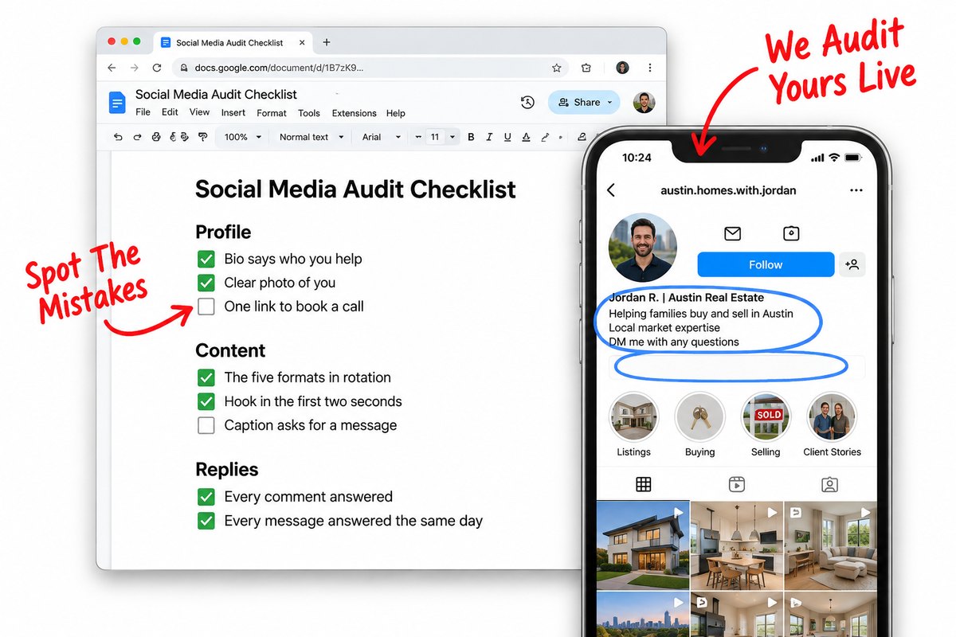Reload the Google Docs page

coord(157,68)
